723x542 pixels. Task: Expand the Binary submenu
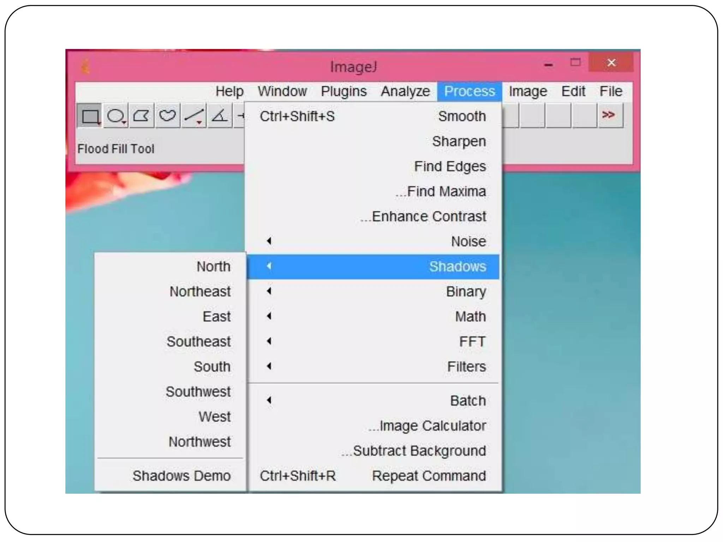[466, 291]
